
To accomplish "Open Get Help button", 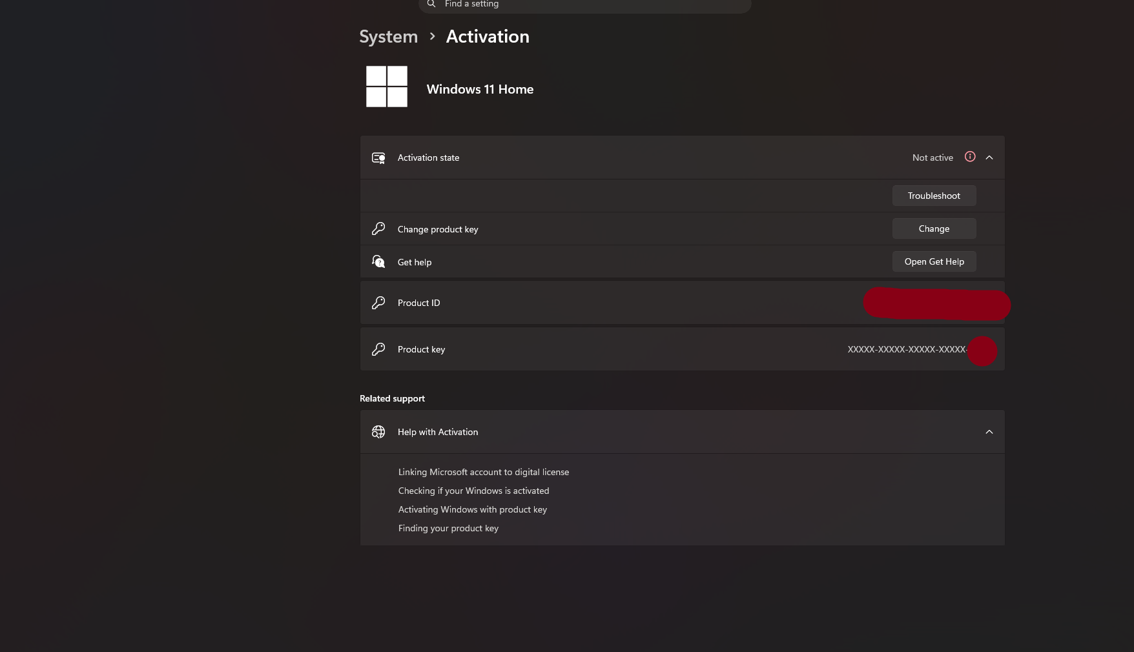I will click(934, 261).
